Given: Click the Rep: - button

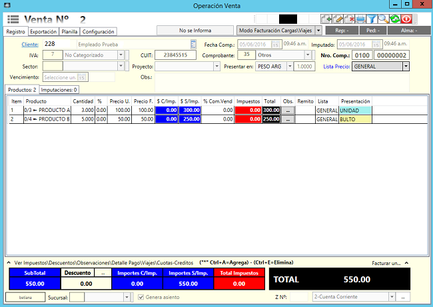Looking at the screenshot, I should (342, 31).
